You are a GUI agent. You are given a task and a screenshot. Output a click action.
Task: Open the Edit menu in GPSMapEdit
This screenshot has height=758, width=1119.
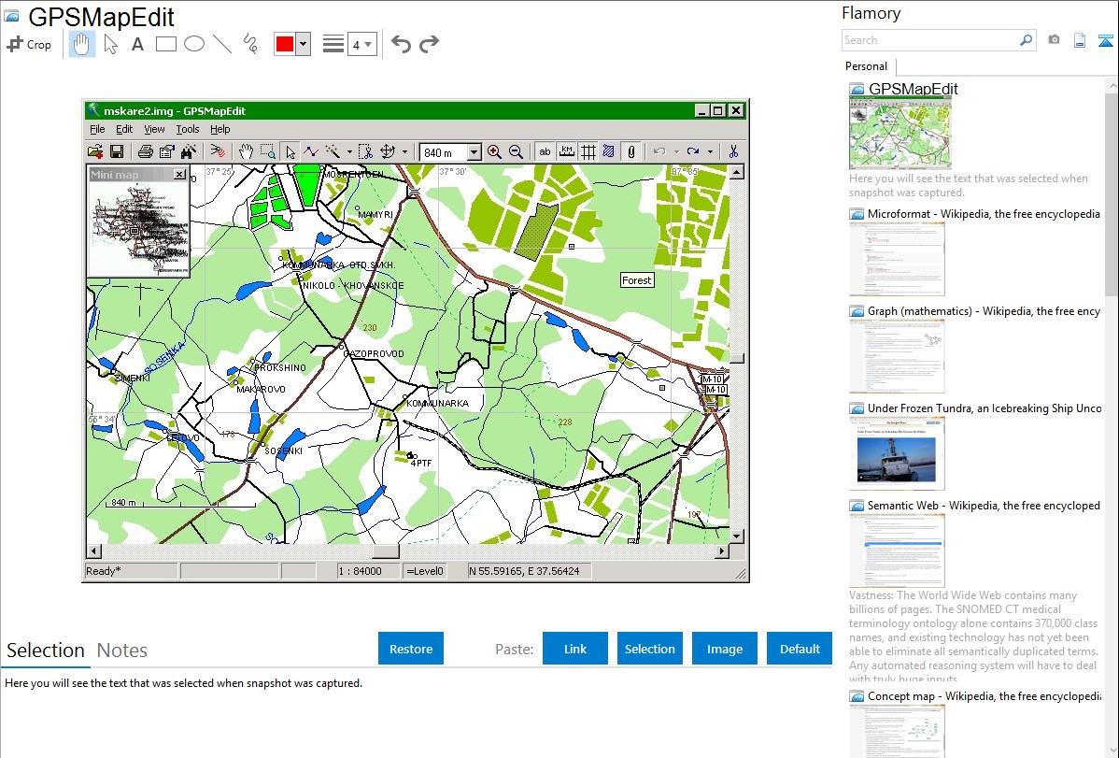[x=124, y=129]
